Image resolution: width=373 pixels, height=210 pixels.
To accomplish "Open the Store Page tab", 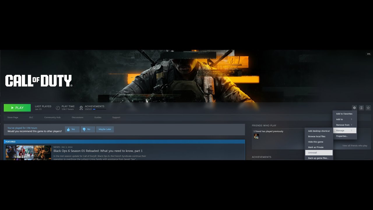I will [13, 117].
